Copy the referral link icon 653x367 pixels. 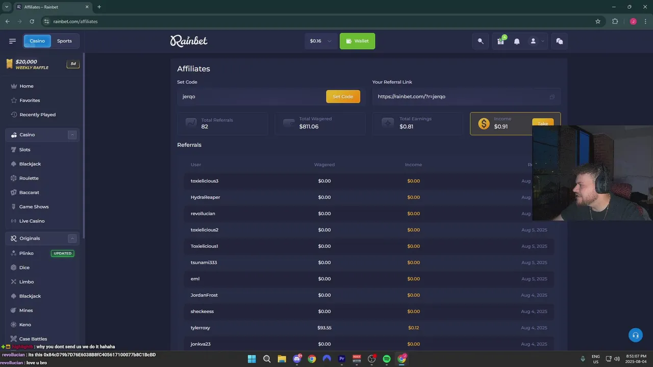tap(552, 97)
